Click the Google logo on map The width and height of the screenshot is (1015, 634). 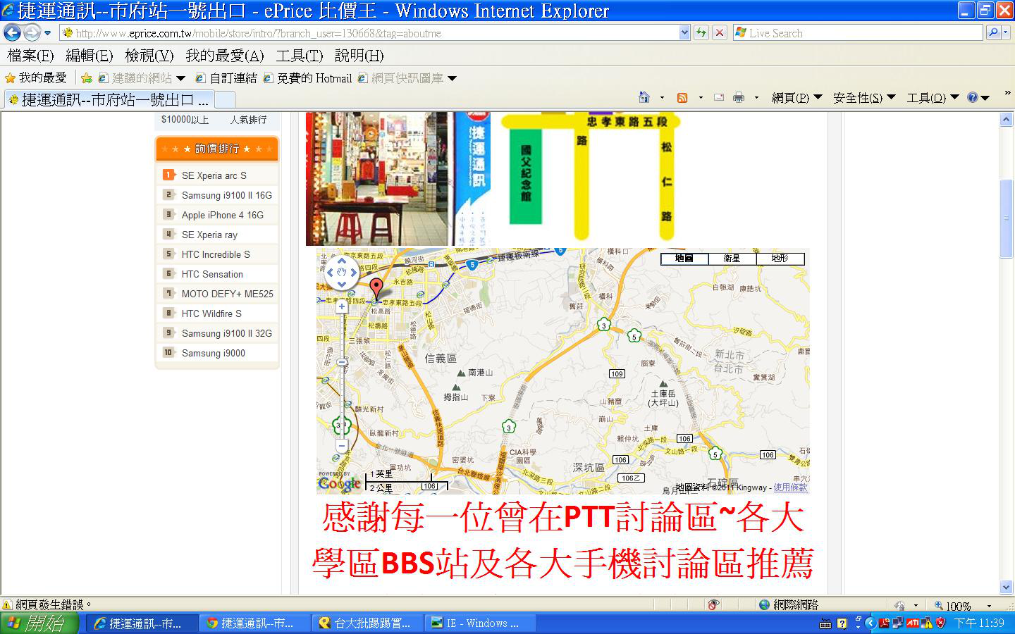click(340, 484)
